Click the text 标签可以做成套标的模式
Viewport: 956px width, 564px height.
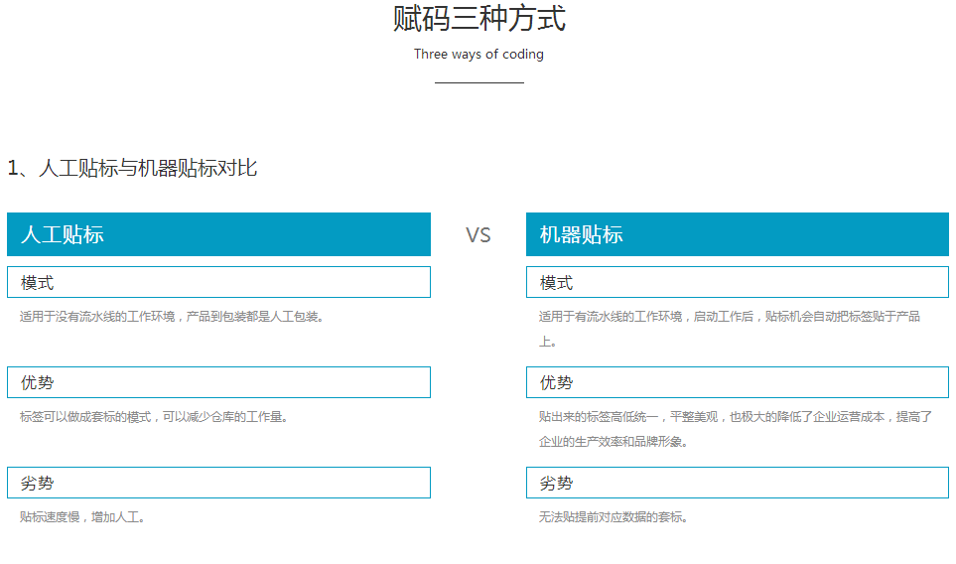tap(85, 417)
